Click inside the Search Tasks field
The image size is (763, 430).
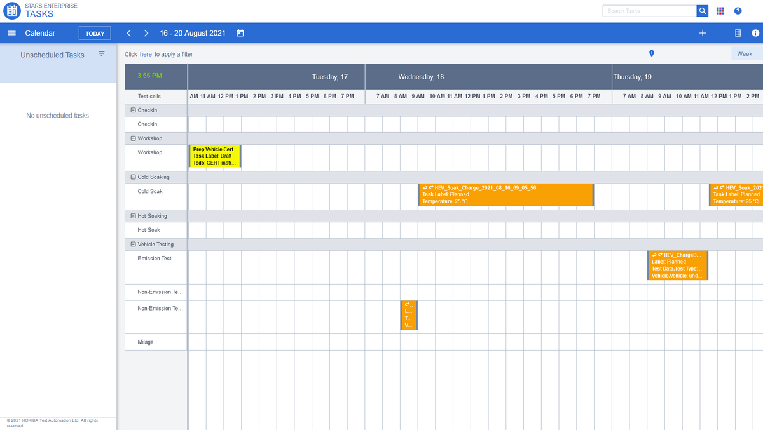[x=649, y=11]
